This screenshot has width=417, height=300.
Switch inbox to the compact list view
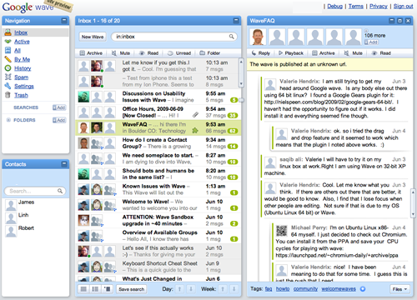(x=83, y=289)
